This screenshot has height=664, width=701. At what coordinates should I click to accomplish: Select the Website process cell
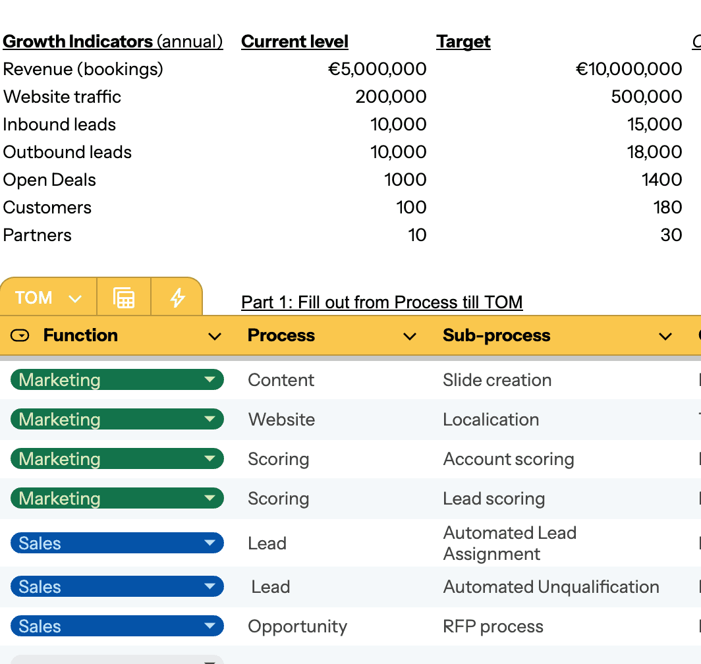pos(282,420)
